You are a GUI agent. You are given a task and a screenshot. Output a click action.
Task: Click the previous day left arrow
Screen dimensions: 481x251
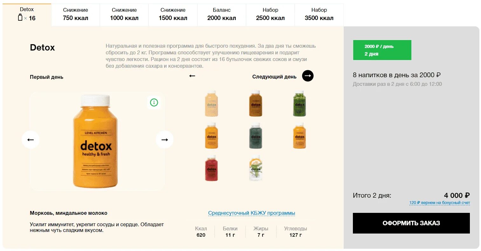point(192,76)
